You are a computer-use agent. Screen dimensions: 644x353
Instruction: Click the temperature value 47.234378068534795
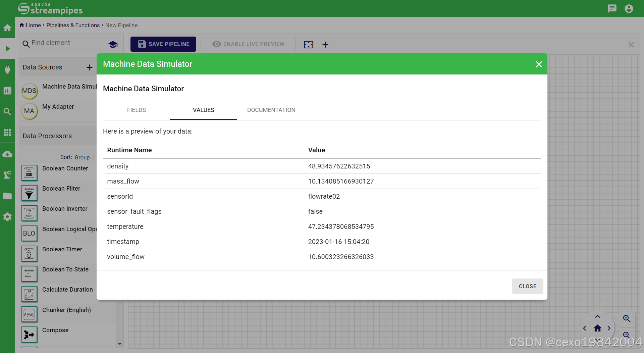click(341, 226)
